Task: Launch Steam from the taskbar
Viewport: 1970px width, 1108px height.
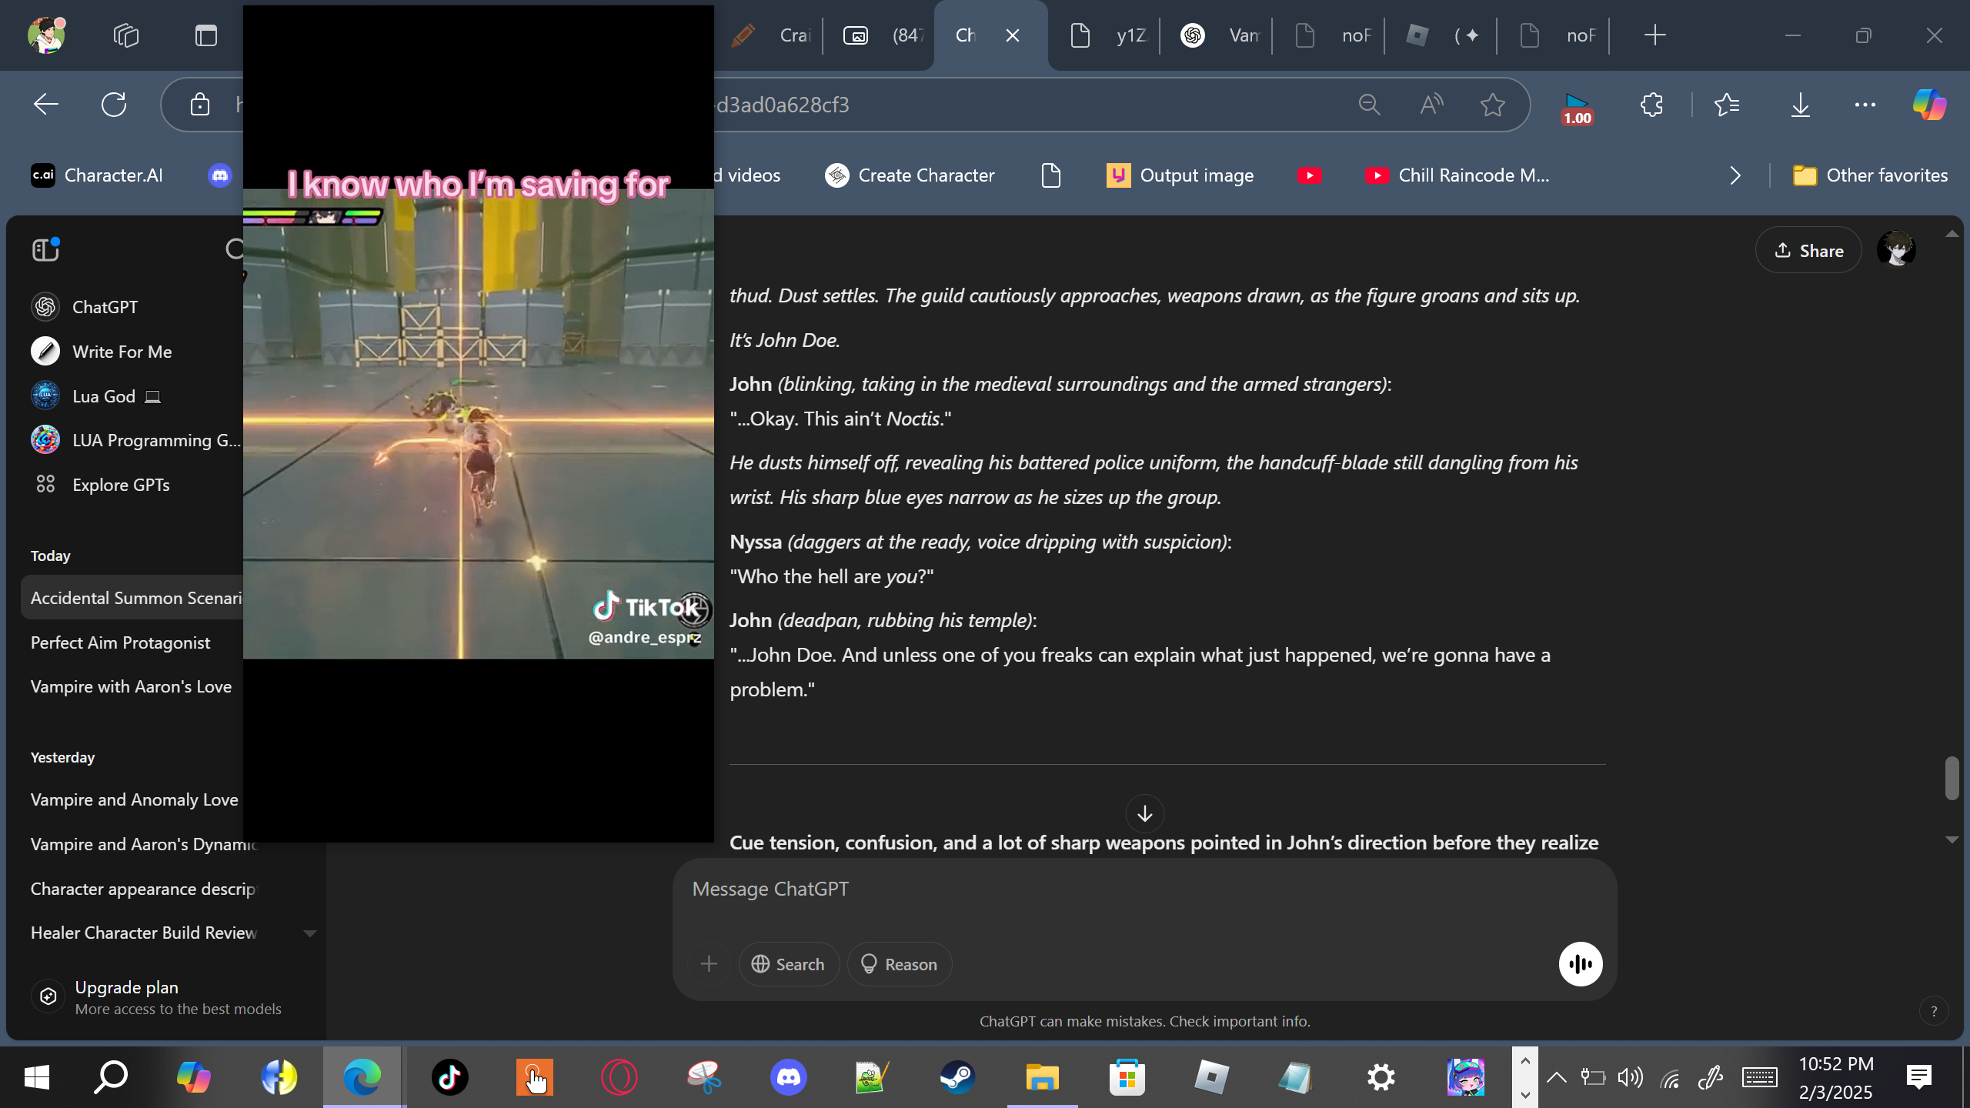Action: click(957, 1077)
